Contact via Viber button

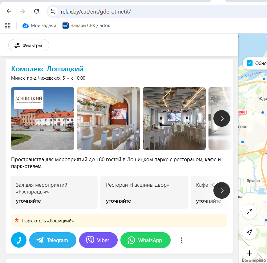coord(98,240)
